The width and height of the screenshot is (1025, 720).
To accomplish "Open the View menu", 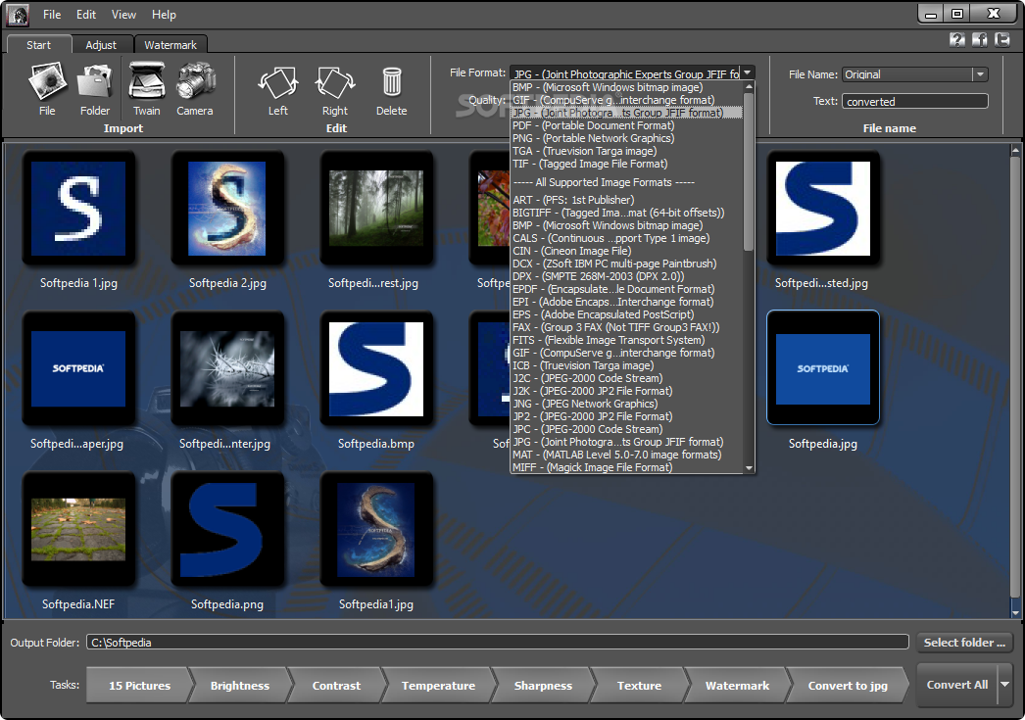I will [x=123, y=15].
